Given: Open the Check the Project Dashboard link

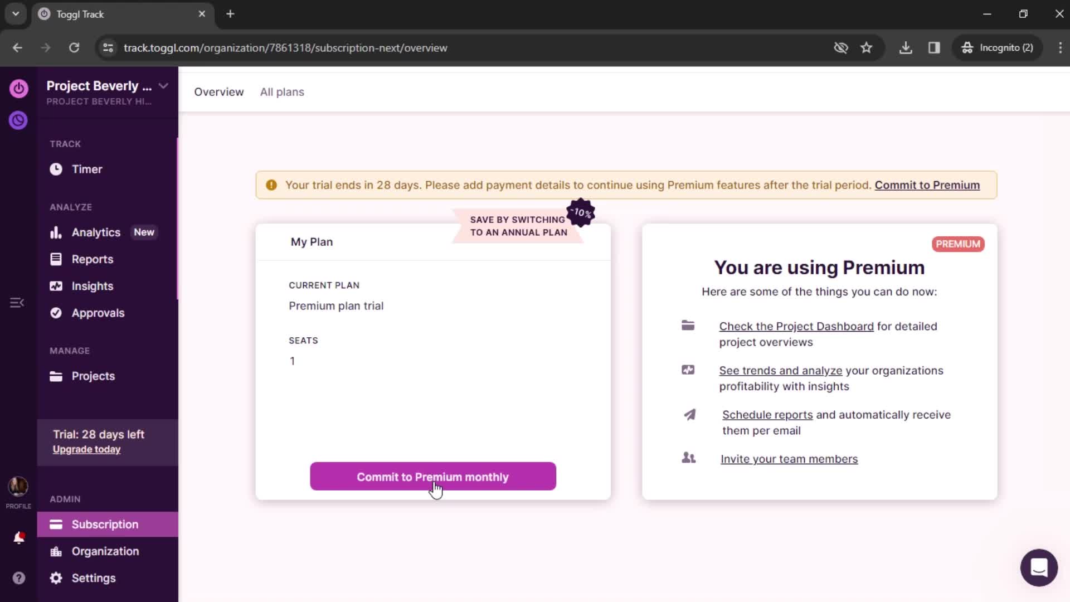Looking at the screenshot, I should pos(796,326).
